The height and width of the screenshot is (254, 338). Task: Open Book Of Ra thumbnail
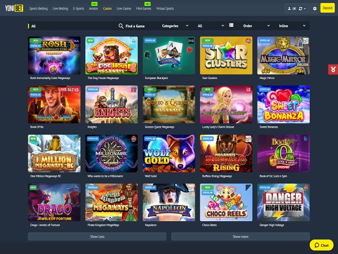[54, 104]
